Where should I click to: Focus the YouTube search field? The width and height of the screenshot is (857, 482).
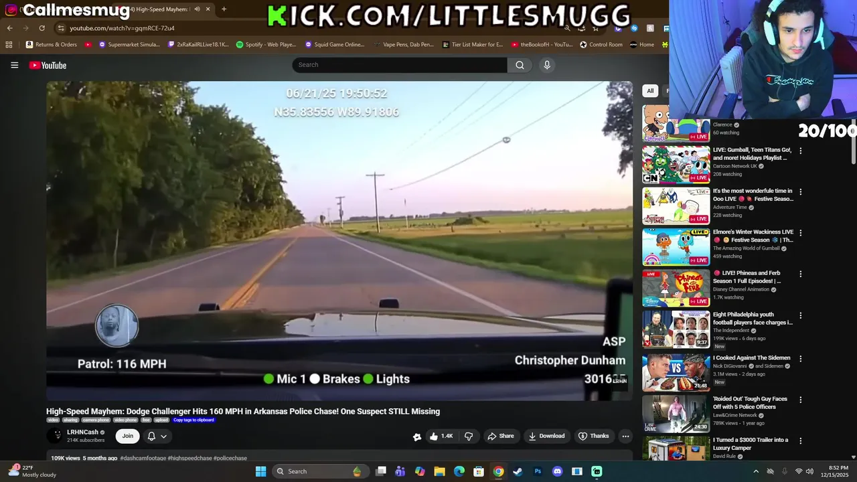[400, 65]
